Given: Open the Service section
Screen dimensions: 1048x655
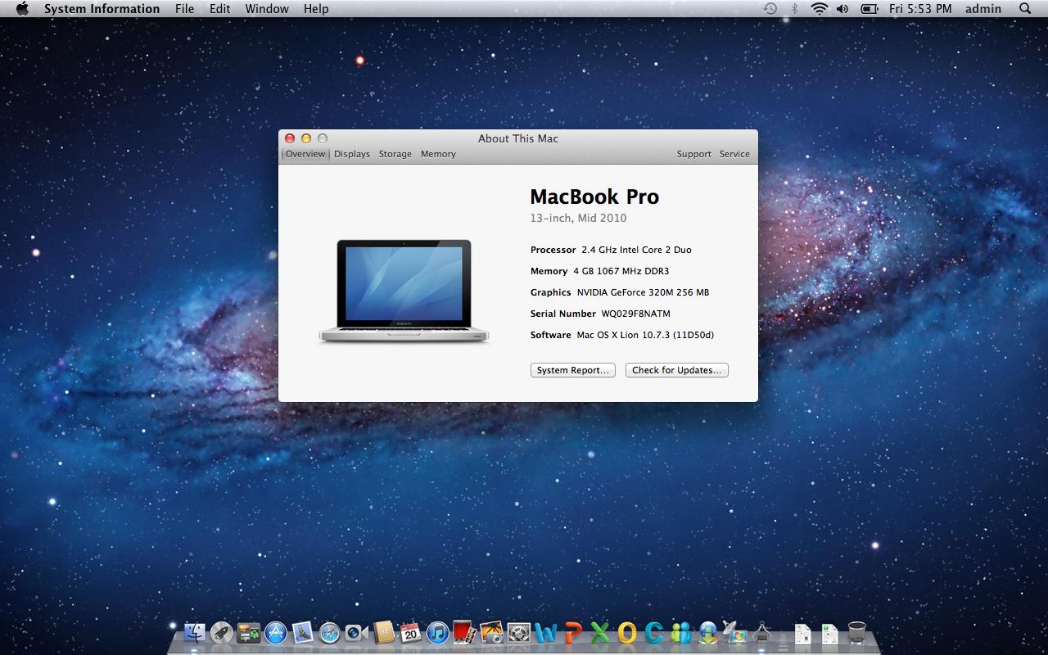Looking at the screenshot, I should coord(734,154).
